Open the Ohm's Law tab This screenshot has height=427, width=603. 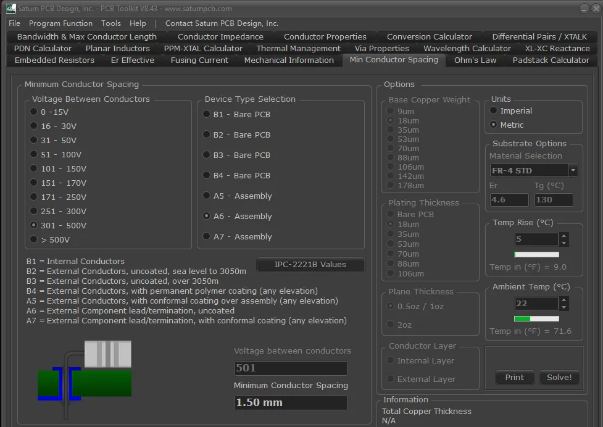(475, 60)
